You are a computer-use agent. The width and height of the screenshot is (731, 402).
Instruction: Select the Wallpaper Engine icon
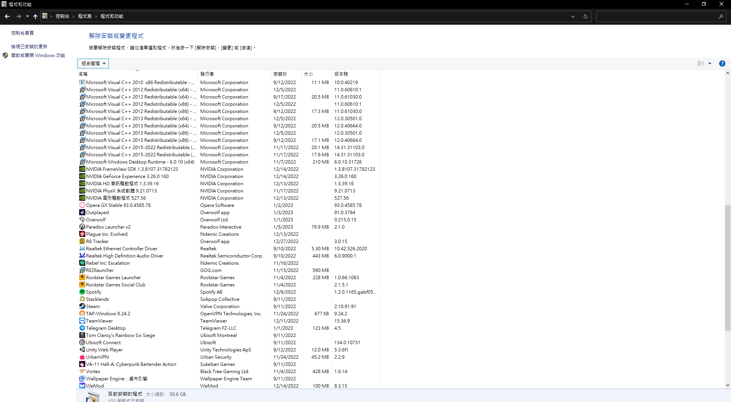click(x=82, y=379)
